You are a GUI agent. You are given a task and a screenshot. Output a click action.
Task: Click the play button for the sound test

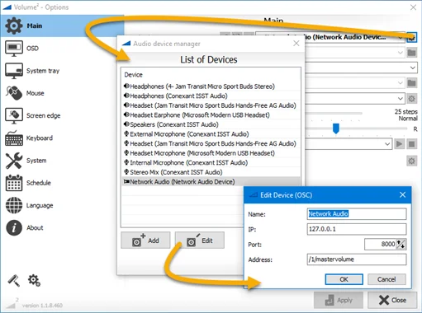pos(399,144)
